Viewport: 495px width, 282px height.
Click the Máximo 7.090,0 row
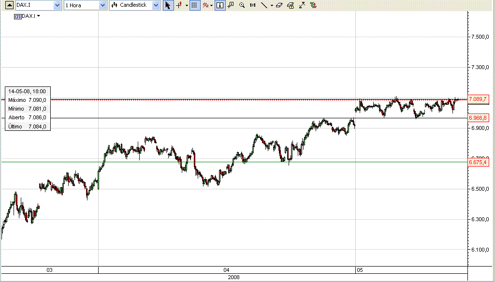28,100
